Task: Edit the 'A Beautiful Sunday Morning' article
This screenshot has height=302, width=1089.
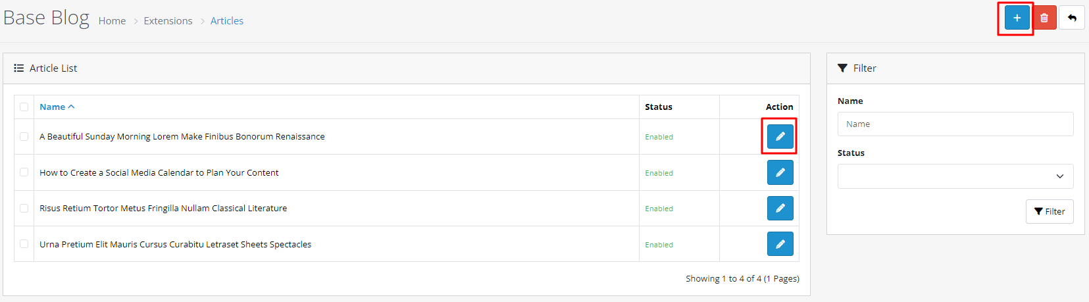Action: pos(780,136)
